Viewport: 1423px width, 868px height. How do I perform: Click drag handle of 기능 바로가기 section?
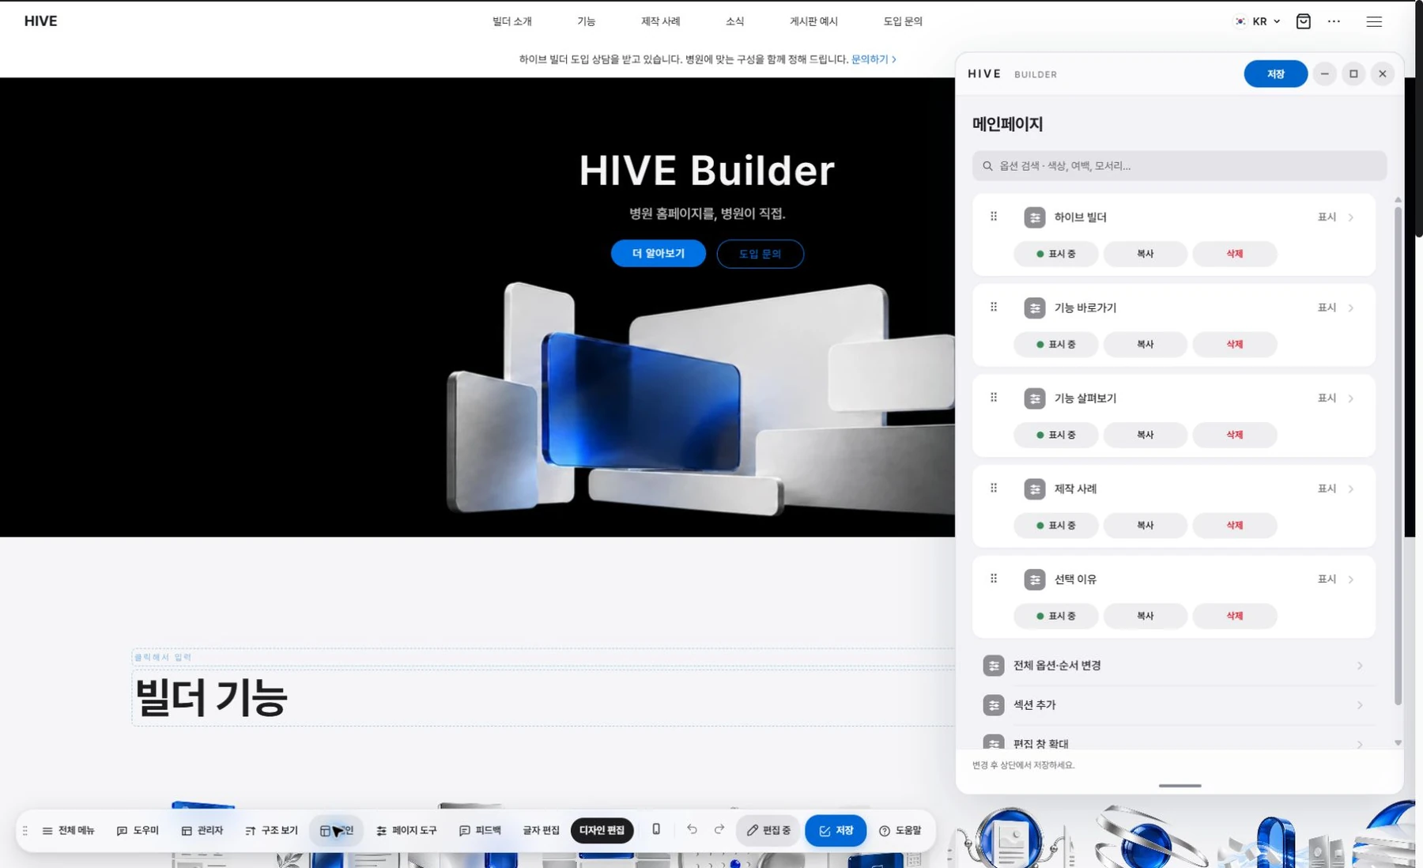coord(994,307)
